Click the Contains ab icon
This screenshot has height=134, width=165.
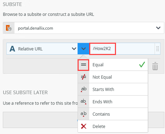[84, 114]
